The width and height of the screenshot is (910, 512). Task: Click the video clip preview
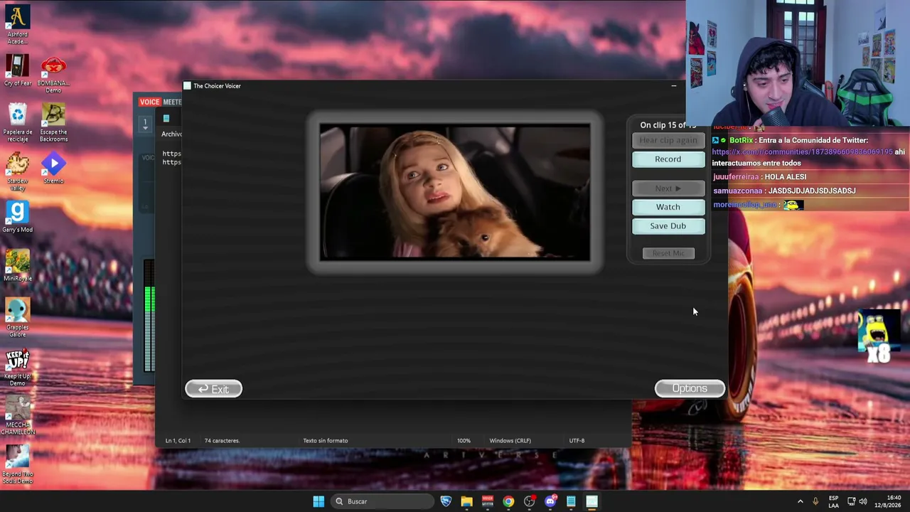[x=455, y=192]
